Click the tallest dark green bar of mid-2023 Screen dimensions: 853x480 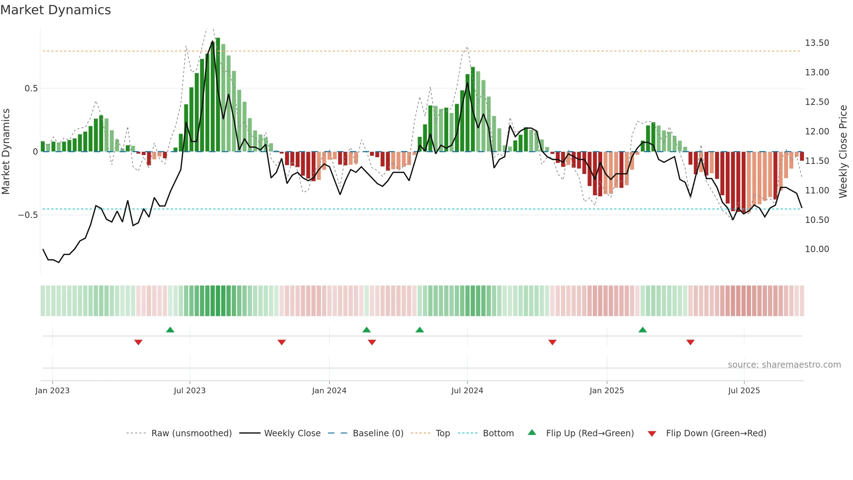click(x=218, y=95)
